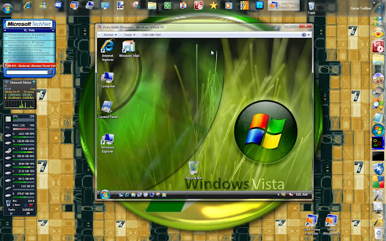Open the orange media player dock icon
Screen dimensions: 386x241
[x=229, y=5]
